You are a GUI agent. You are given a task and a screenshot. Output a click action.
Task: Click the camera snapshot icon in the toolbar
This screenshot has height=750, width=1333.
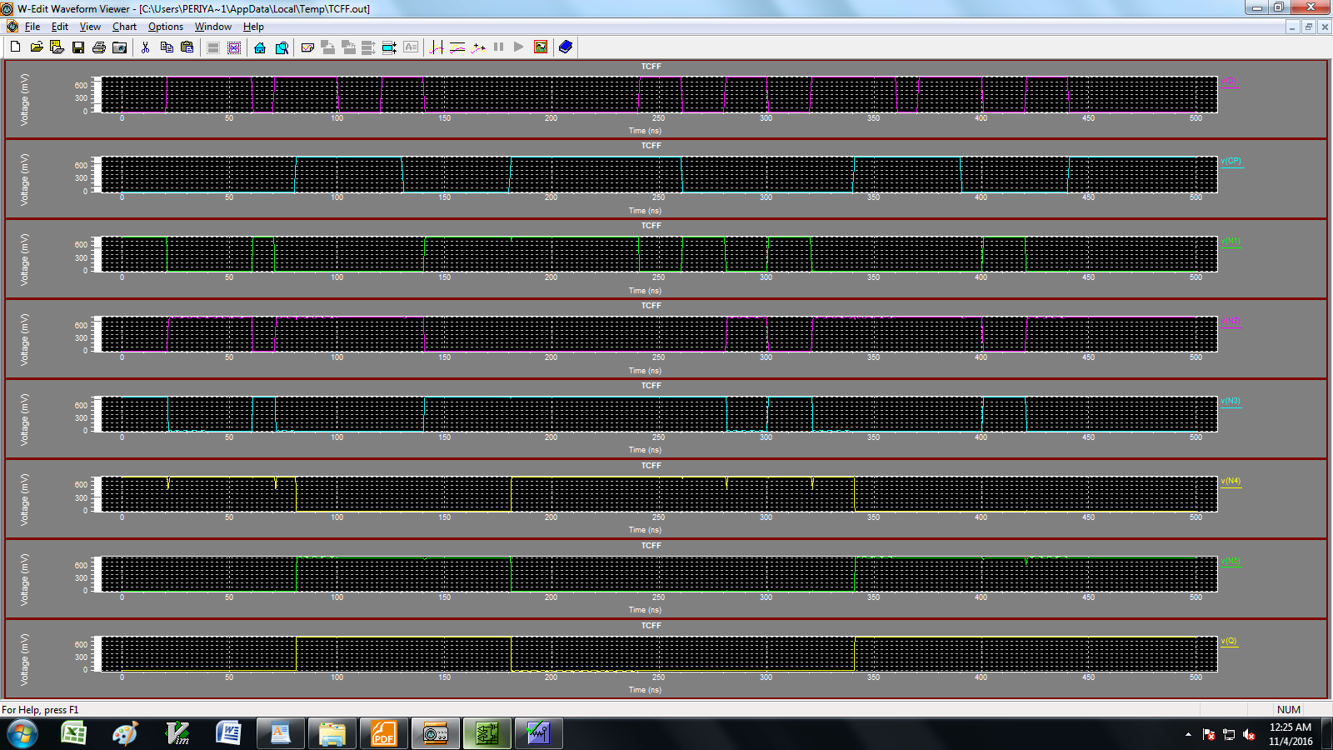(x=120, y=47)
